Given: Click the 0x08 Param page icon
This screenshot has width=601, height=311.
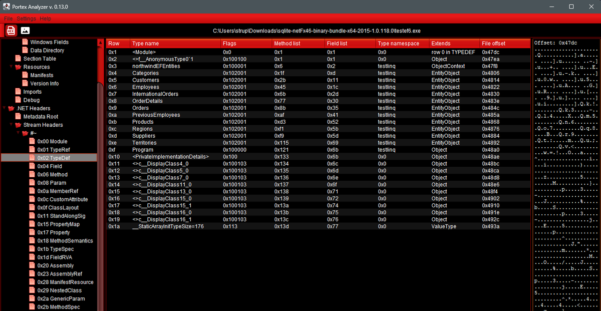Looking at the screenshot, I should click(x=33, y=183).
